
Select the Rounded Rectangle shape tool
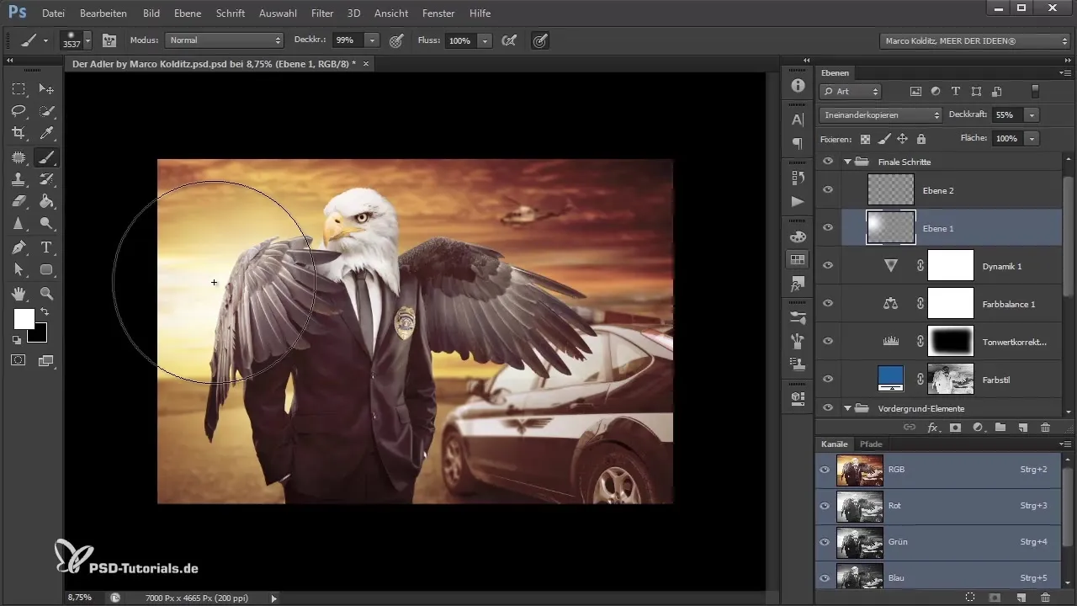[x=47, y=270]
